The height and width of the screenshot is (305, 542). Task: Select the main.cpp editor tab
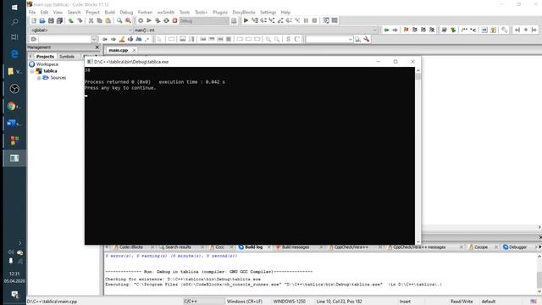[119, 50]
